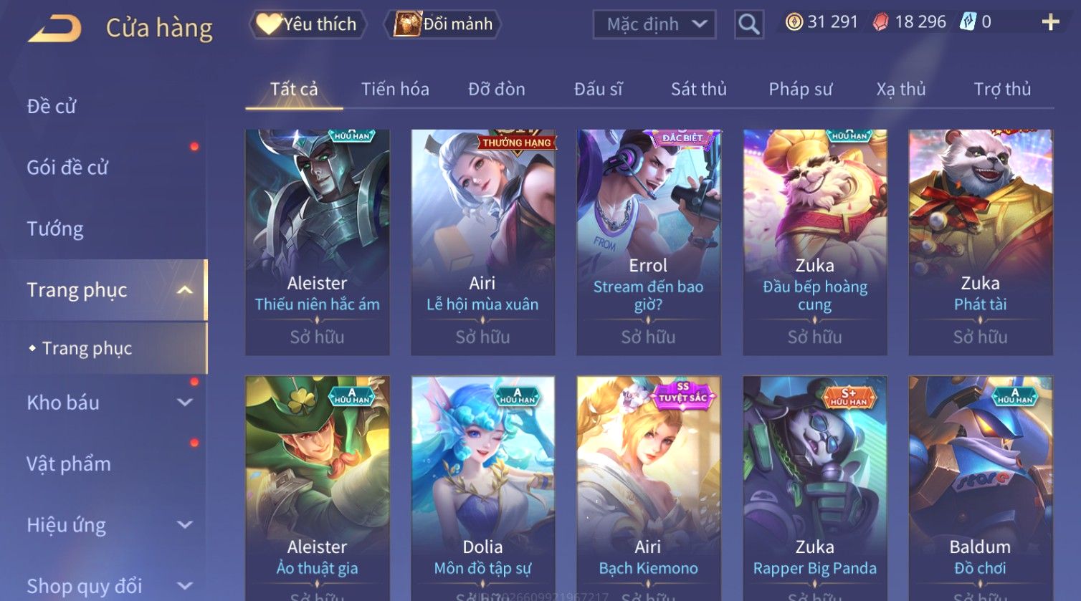Tap the gold coin balance icon
The width and height of the screenshot is (1081, 601).
(x=794, y=22)
